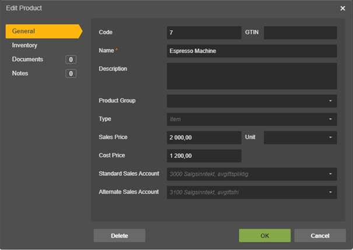Click the Name field containing Espresso Machine
The height and width of the screenshot is (250, 353).
251,51
